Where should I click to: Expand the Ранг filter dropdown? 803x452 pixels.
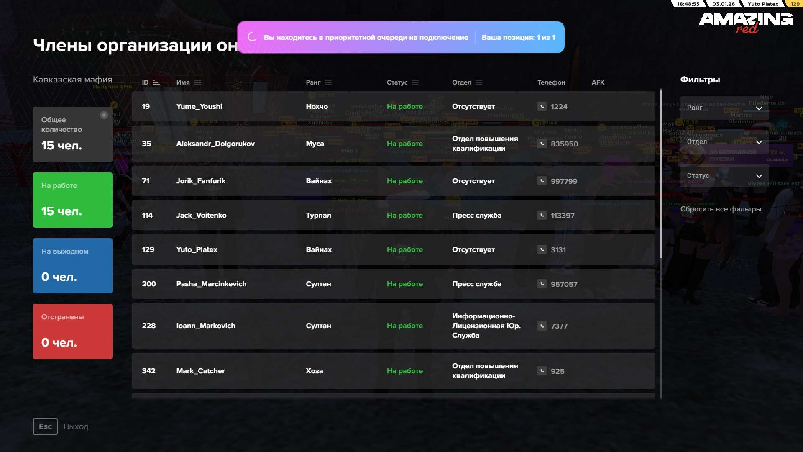pyautogui.click(x=724, y=108)
